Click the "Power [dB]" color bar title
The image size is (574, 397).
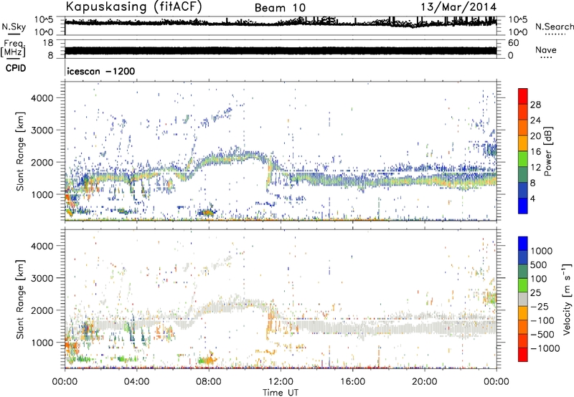tap(547, 151)
